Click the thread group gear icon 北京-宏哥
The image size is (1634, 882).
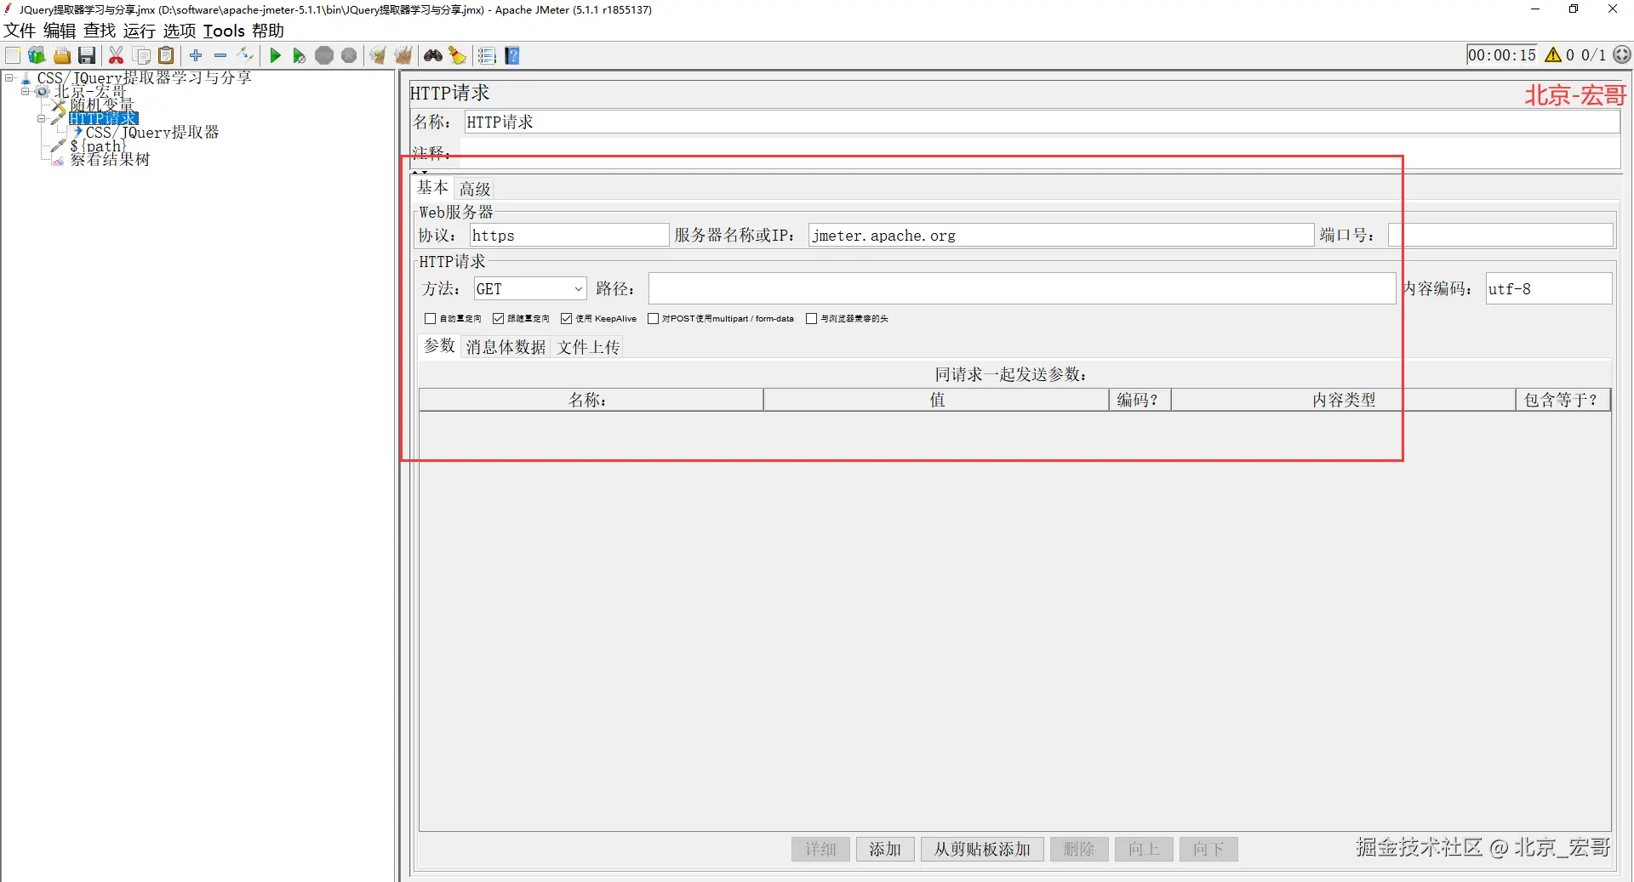[43, 92]
